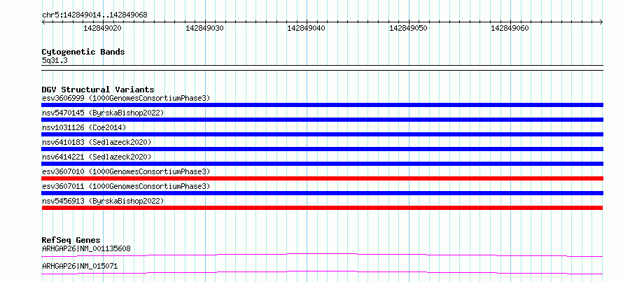Click the blue bar for nsv6410183

(322, 149)
